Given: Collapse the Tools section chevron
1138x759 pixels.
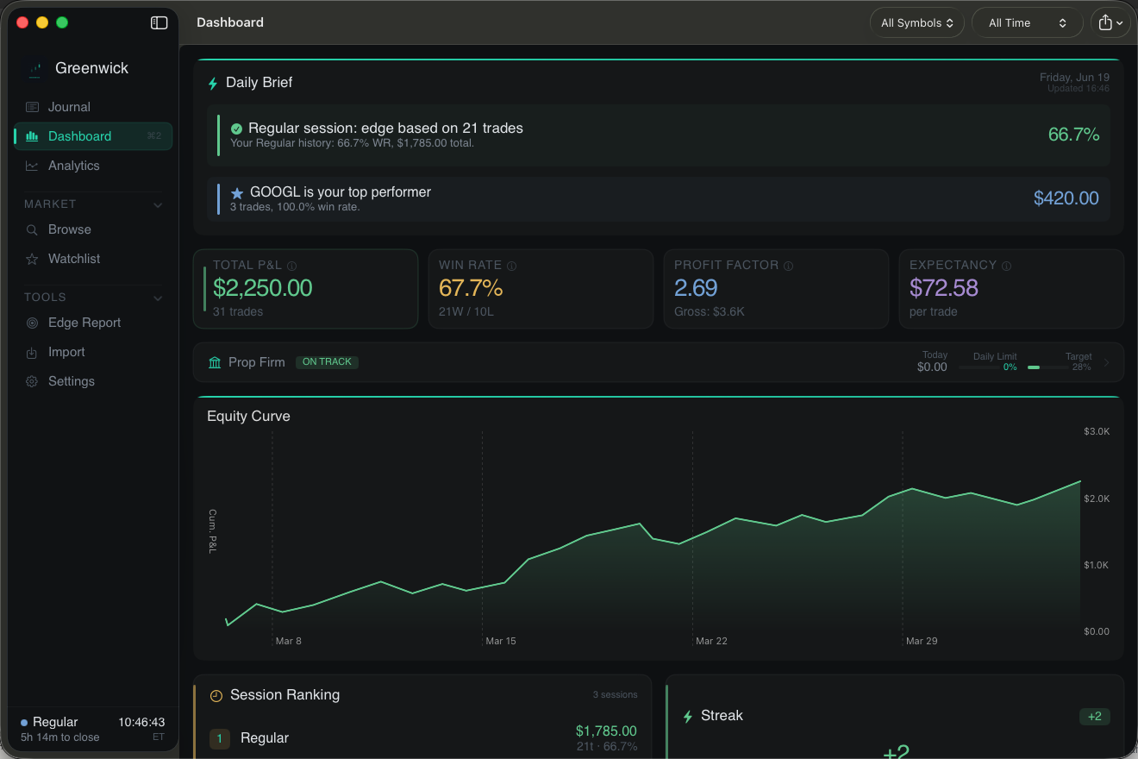Looking at the screenshot, I should [158, 298].
